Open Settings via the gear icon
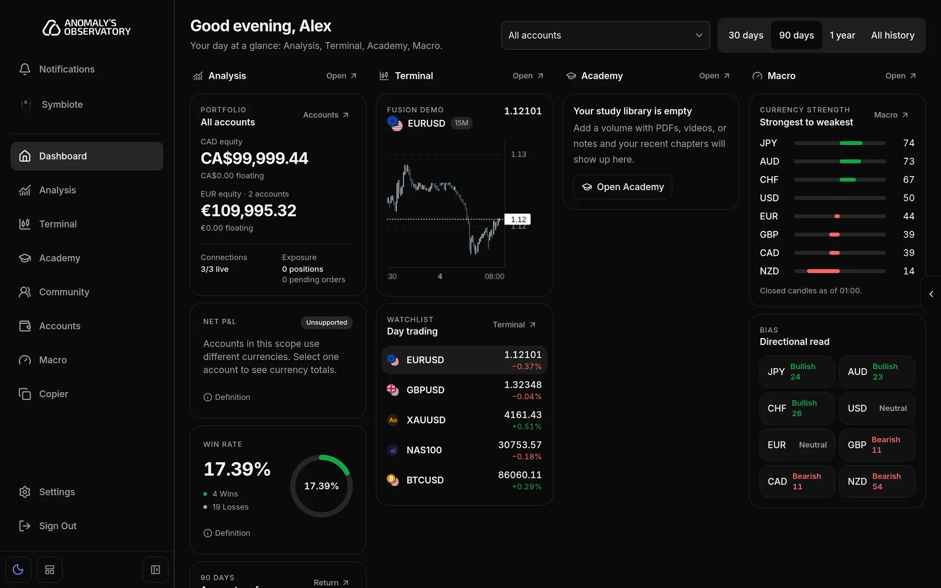Viewport: 941px width, 588px height. (25, 492)
